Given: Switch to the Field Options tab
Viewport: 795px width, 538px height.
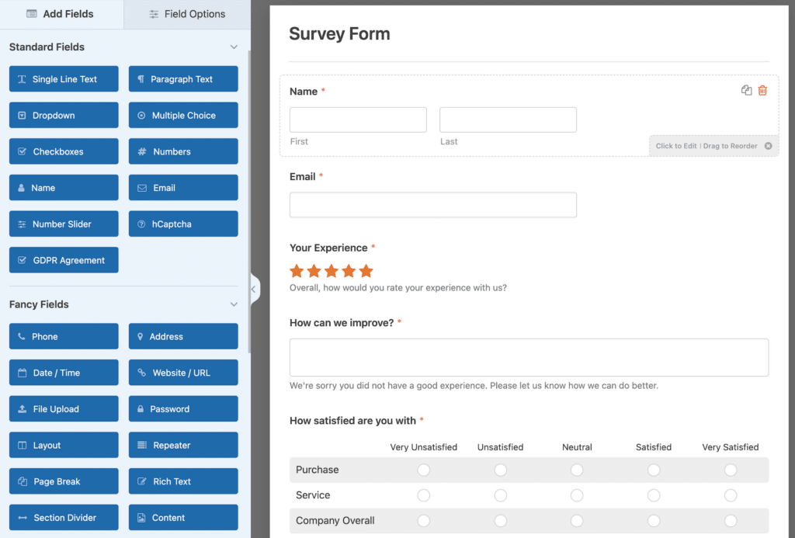Looking at the screenshot, I should [186, 14].
